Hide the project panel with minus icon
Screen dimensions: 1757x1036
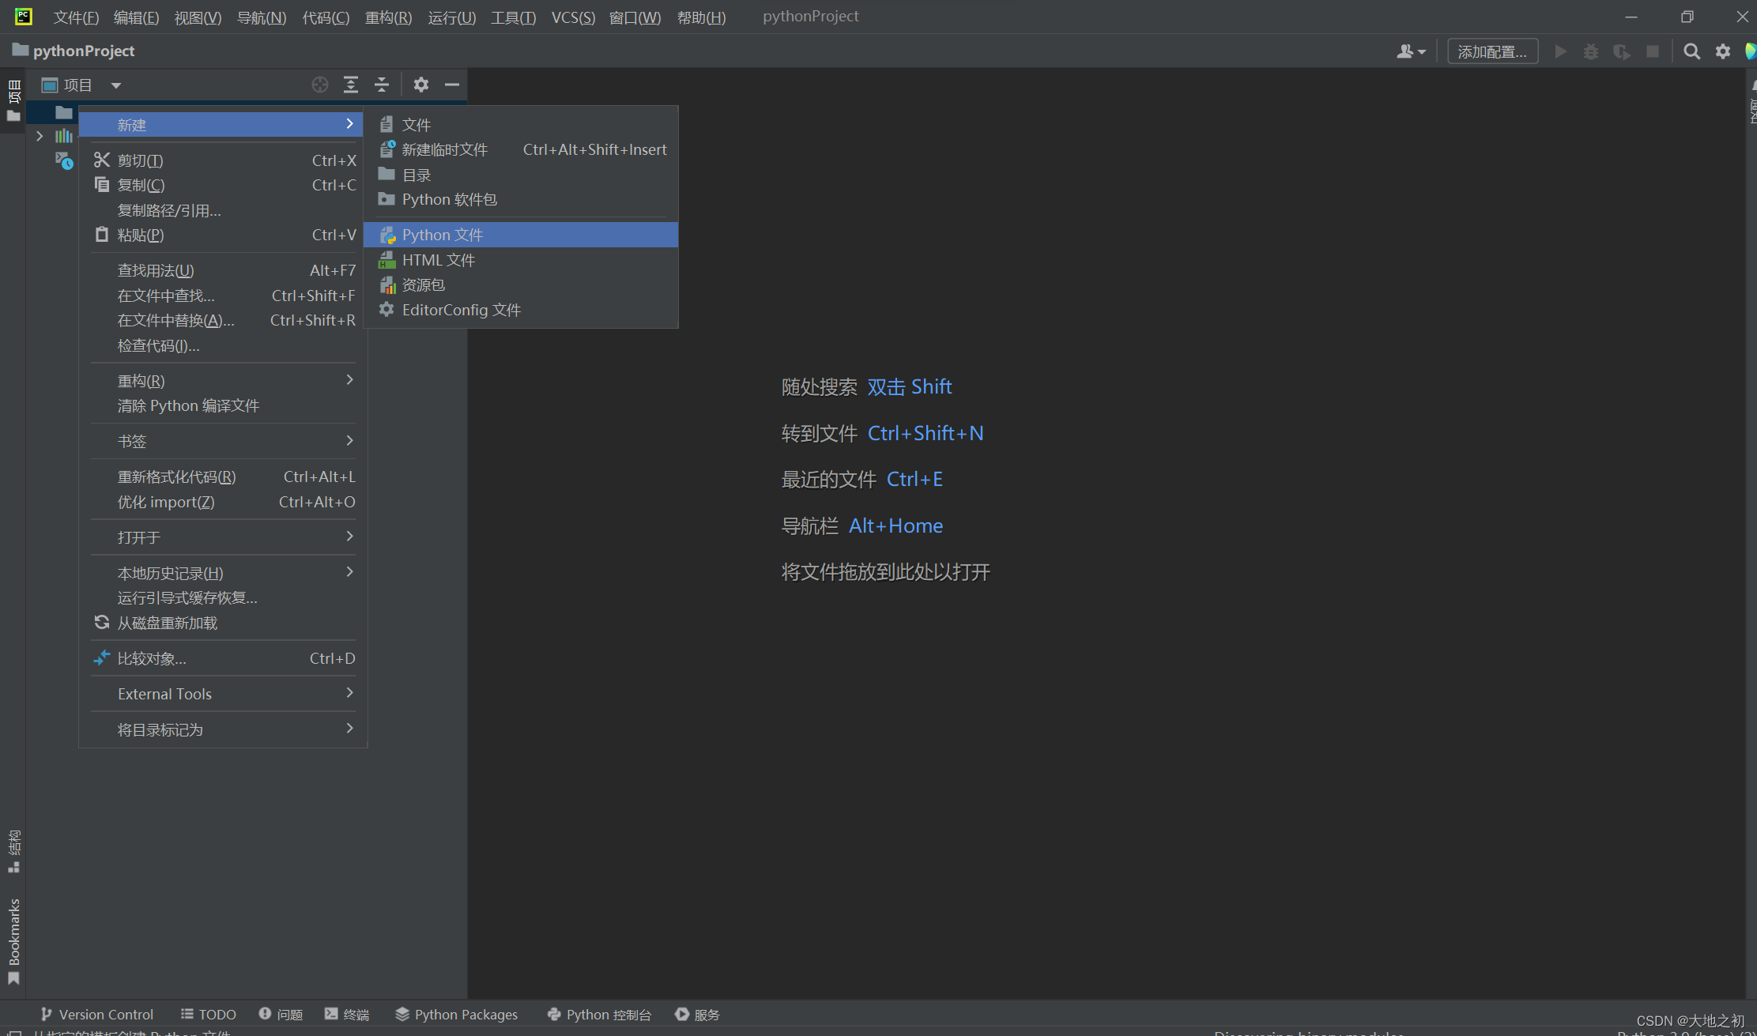[452, 85]
